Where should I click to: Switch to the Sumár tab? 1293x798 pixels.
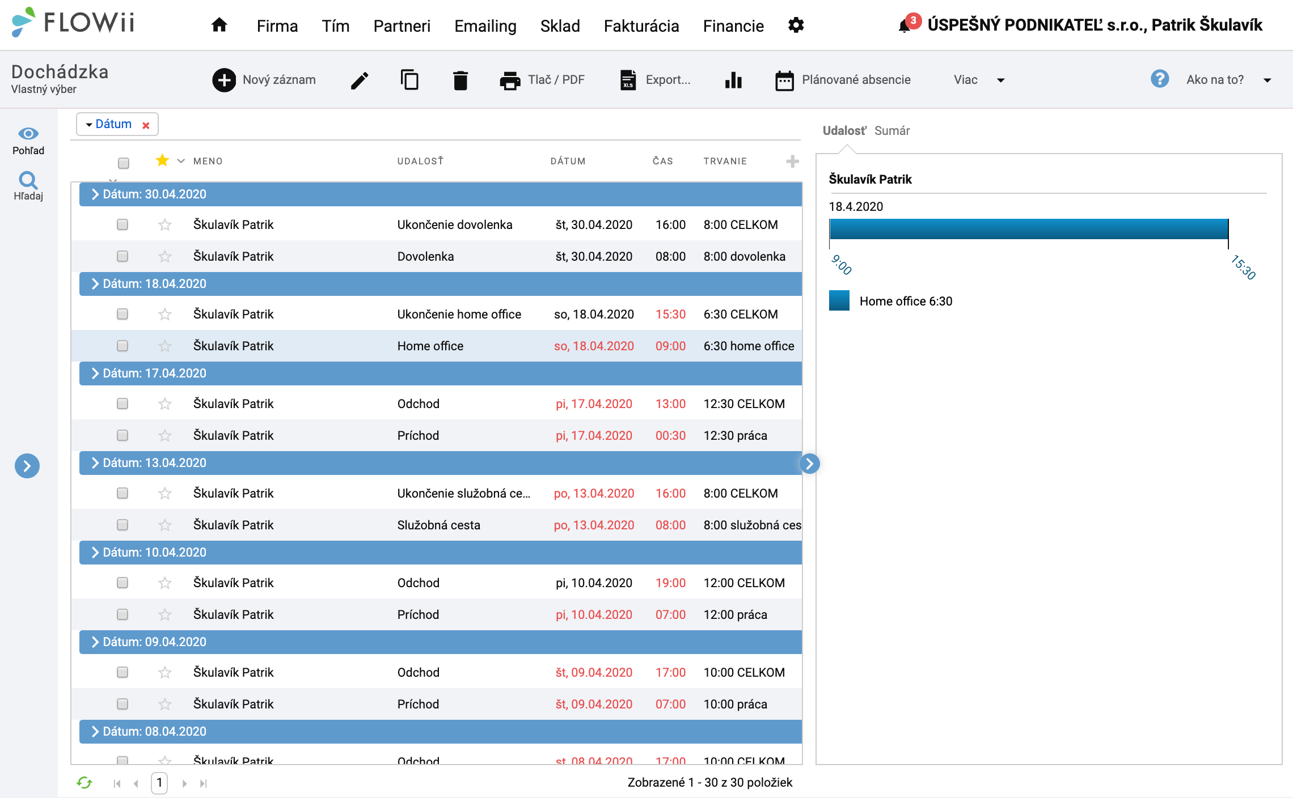(893, 130)
